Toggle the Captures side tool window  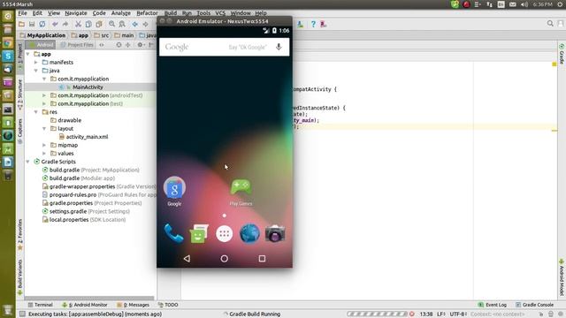coord(20,132)
